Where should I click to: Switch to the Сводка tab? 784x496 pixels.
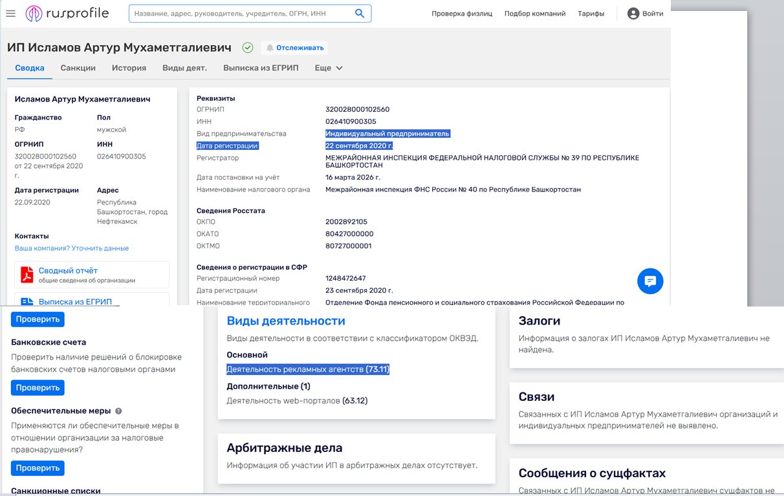click(x=30, y=68)
